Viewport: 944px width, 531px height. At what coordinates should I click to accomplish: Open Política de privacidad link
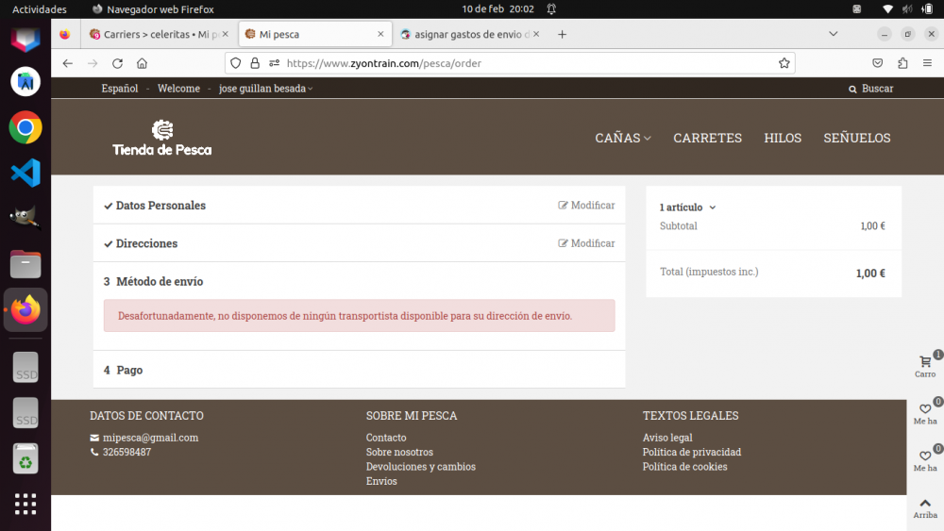click(x=692, y=452)
